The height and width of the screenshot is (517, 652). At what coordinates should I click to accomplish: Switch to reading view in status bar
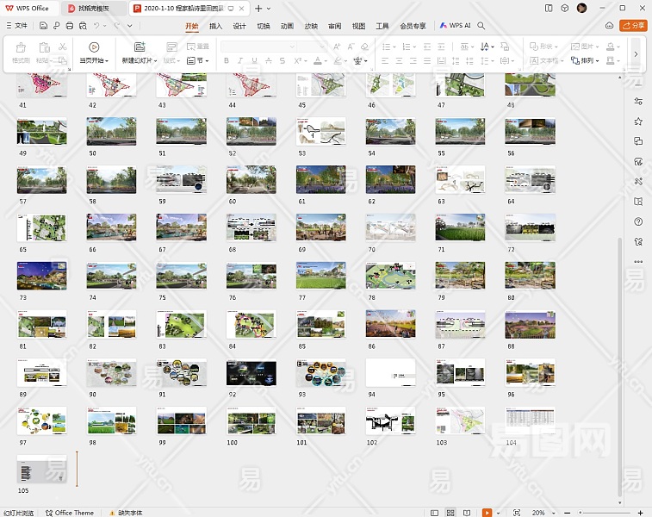[x=469, y=513]
